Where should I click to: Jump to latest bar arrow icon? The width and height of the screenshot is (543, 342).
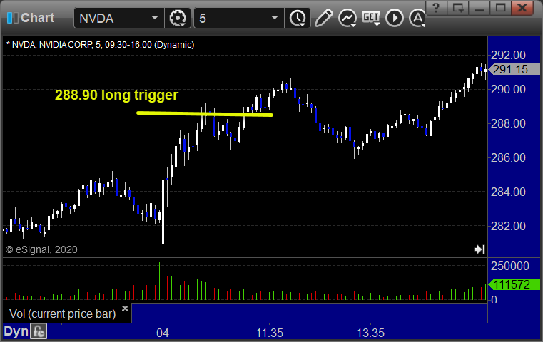pyautogui.click(x=479, y=249)
